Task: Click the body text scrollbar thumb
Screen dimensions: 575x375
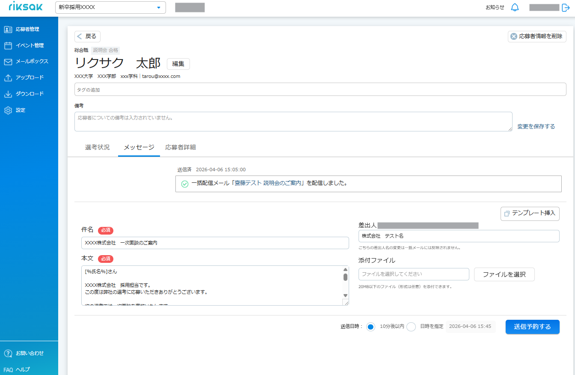Action: pyautogui.click(x=345, y=277)
